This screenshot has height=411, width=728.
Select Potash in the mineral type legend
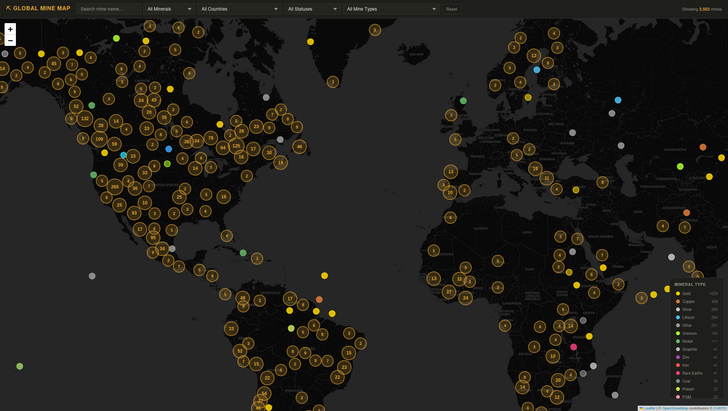697,389
